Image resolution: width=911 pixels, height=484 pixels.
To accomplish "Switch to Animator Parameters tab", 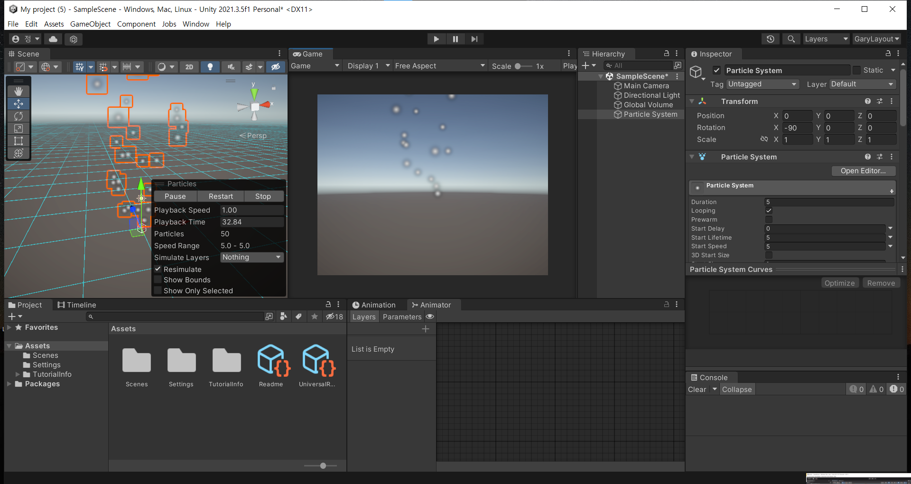I will click(402, 316).
